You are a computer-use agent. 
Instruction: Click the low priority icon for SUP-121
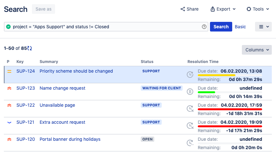tap(9, 122)
